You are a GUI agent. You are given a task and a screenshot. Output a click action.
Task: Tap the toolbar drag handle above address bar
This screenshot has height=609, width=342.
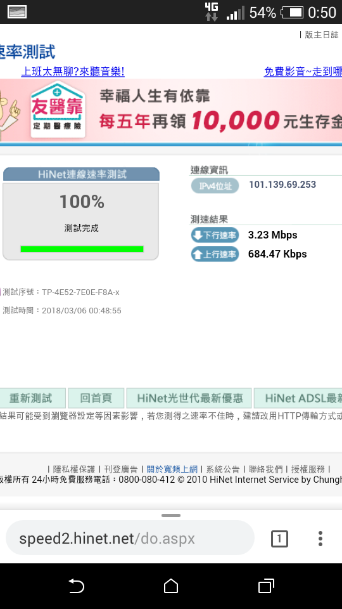click(x=171, y=515)
